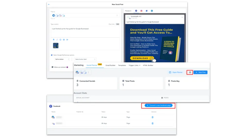Expand Social Planner account selector arrows
Screen dimensions: 247x138
(88, 72)
